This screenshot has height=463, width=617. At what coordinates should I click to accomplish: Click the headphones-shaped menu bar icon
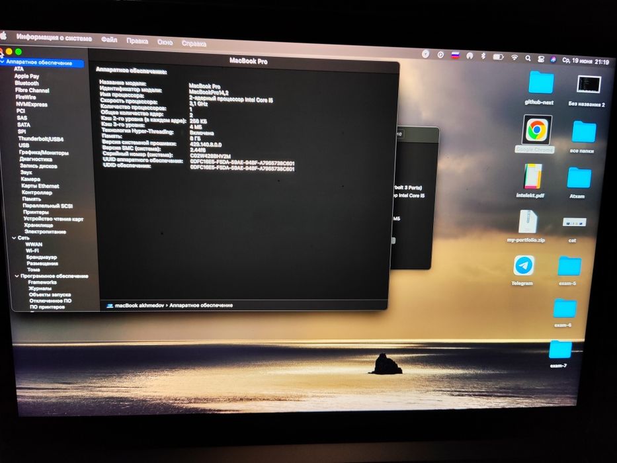(x=470, y=56)
